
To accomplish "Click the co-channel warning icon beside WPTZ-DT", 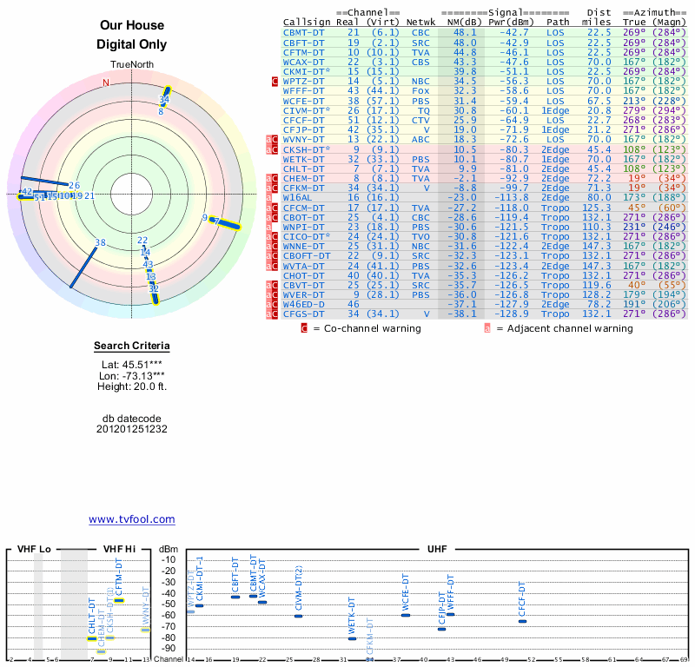I will coord(275,81).
